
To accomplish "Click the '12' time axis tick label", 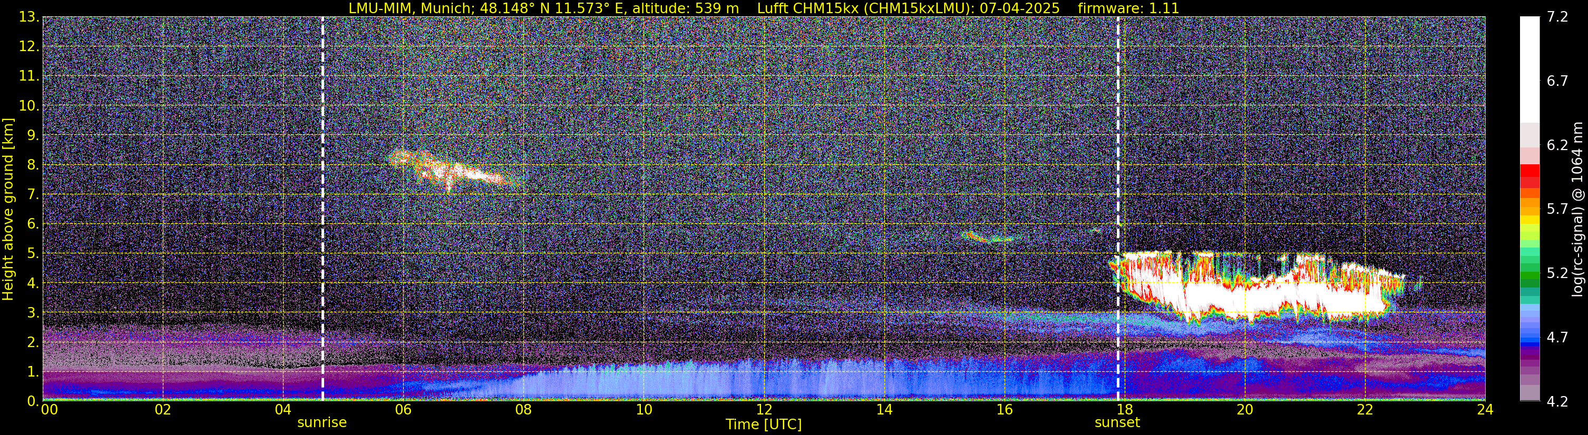I will (x=764, y=410).
